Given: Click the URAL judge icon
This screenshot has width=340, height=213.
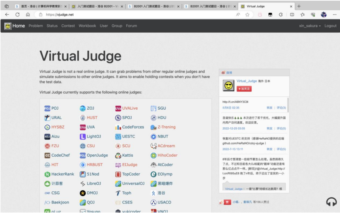Looking at the screenshot, I should tap(47, 118).
